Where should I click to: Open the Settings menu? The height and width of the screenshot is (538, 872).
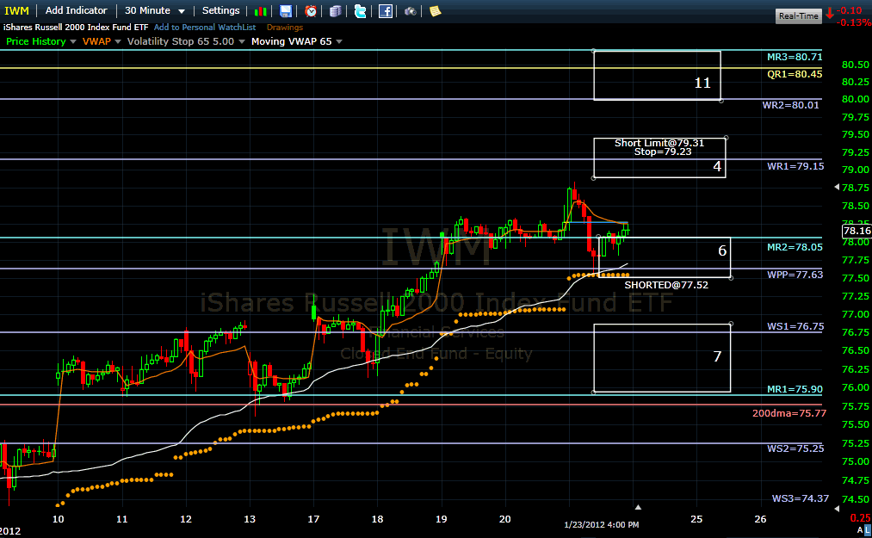point(220,10)
